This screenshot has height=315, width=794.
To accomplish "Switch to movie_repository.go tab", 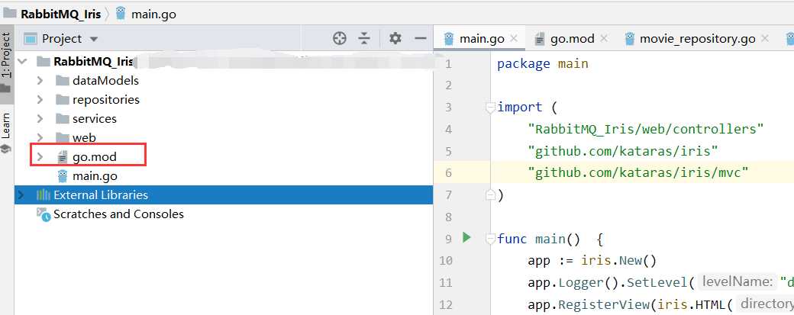I will (x=697, y=38).
